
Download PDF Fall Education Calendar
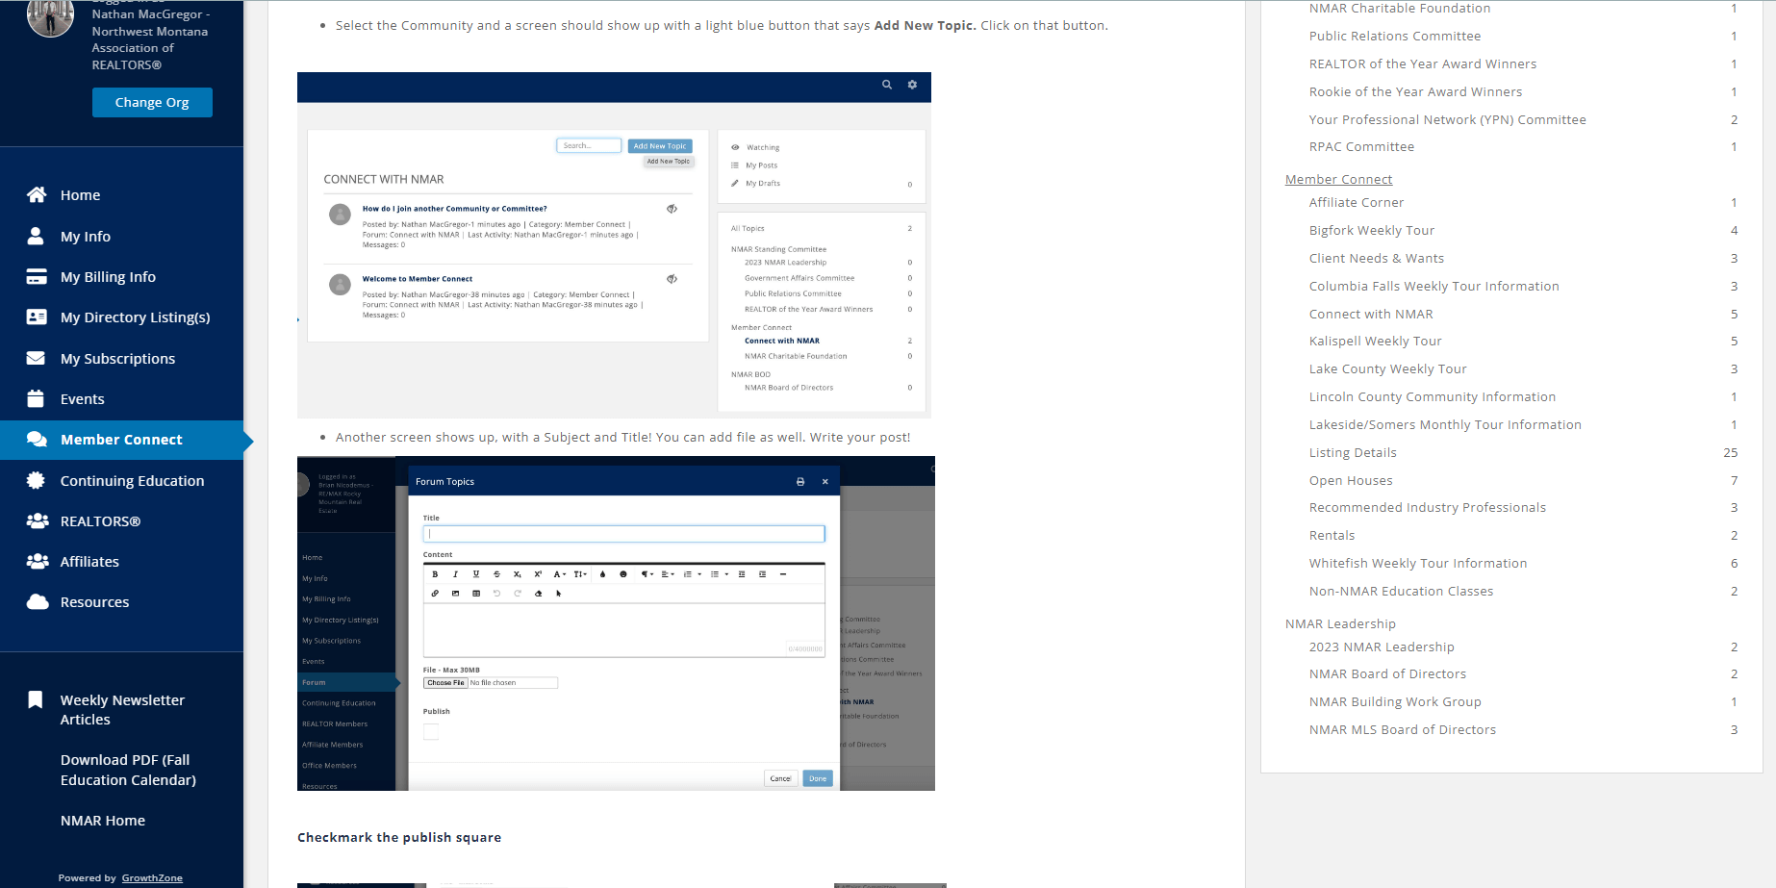click(128, 770)
